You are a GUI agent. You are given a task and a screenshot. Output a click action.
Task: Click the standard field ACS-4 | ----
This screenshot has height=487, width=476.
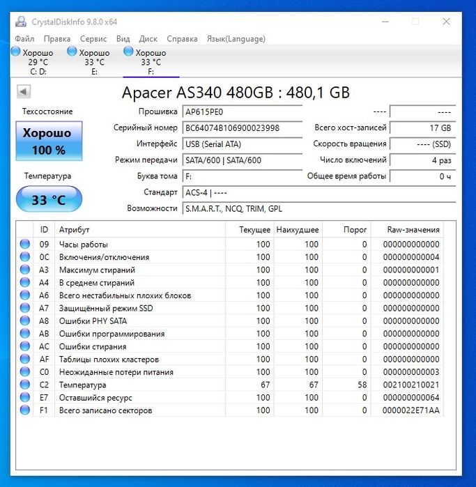pyautogui.click(x=319, y=192)
